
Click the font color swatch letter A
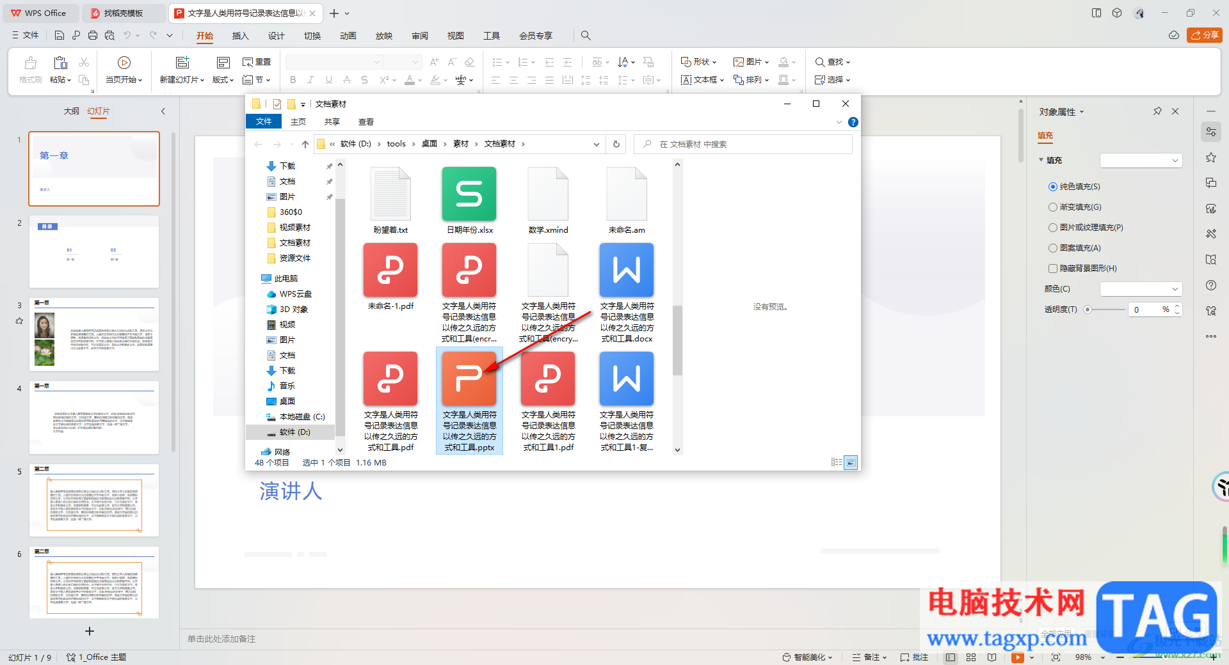click(410, 80)
